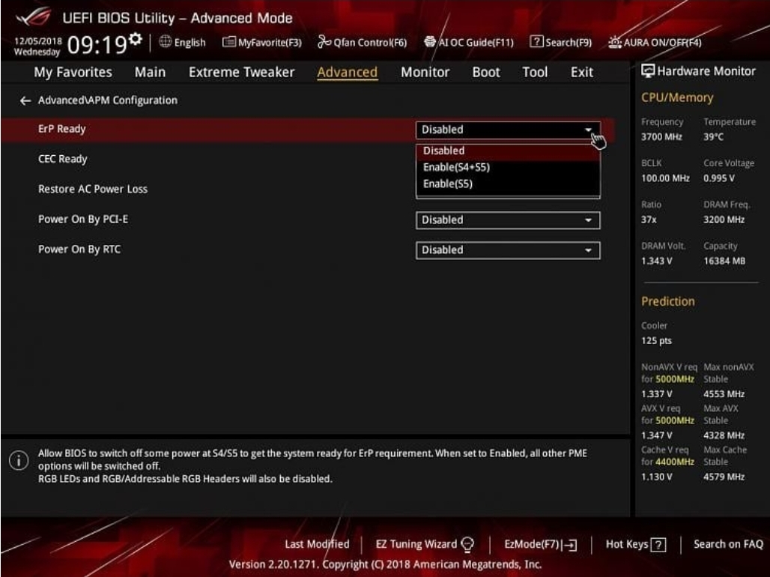
Task: Click EZ Tuning Wizard bulb icon
Action: (467, 544)
